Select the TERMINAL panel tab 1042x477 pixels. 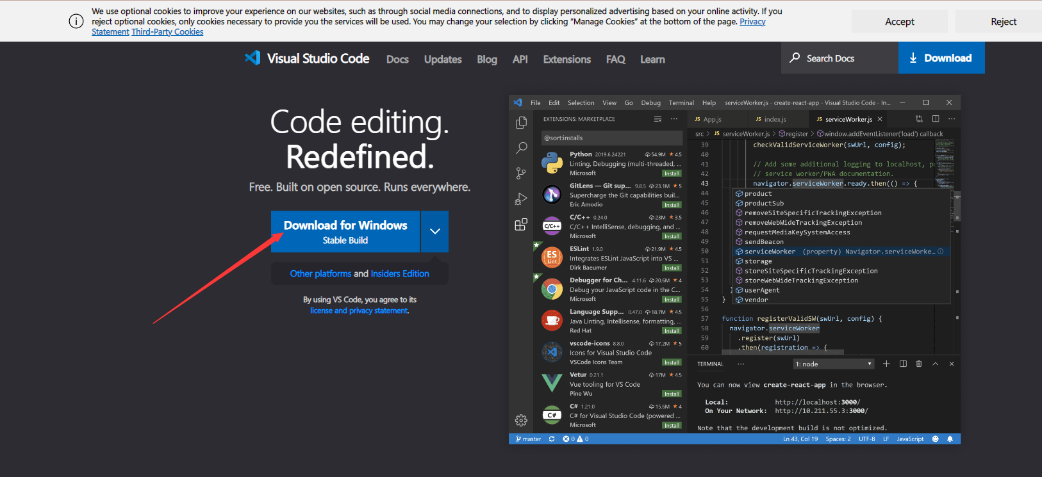click(710, 364)
